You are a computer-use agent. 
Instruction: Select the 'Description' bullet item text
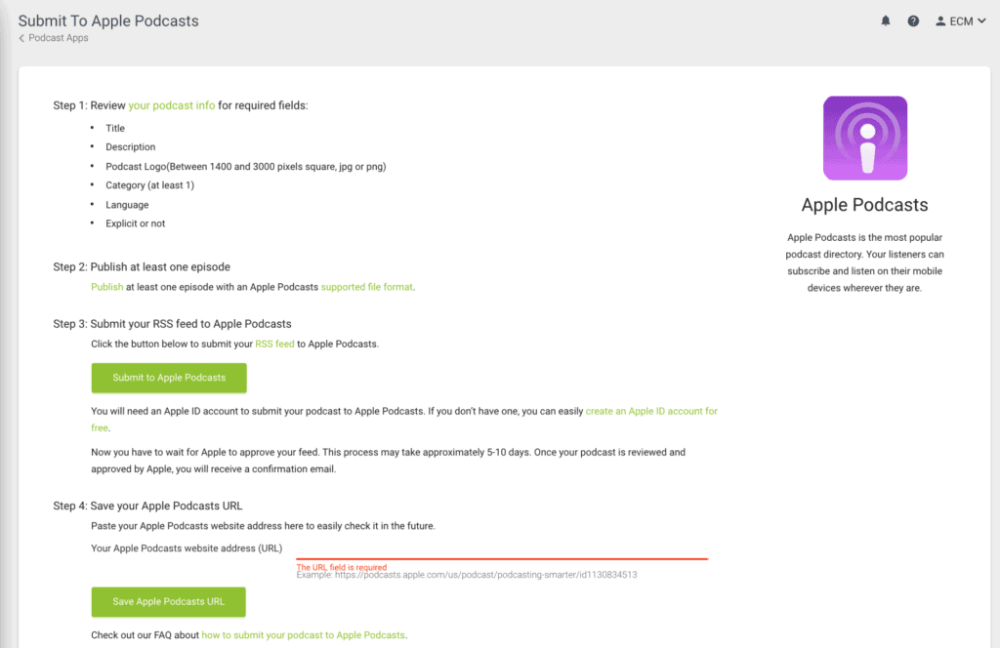[x=131, y=147]
